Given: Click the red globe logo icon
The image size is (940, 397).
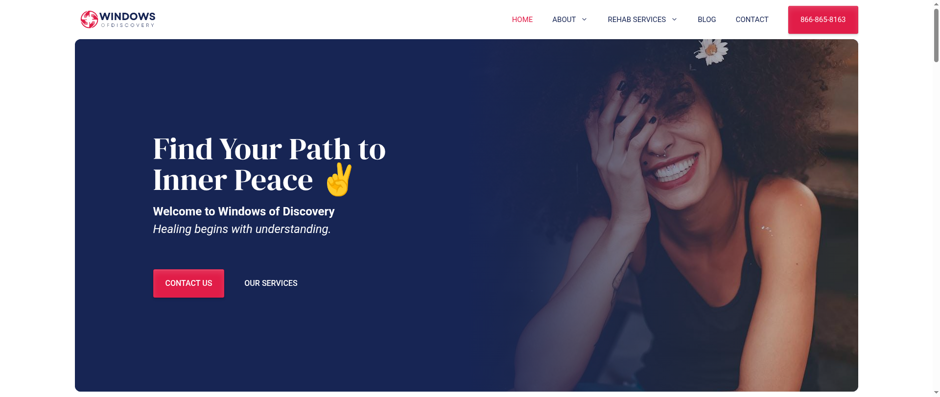Looking at the screenshot, I should 89,20.
